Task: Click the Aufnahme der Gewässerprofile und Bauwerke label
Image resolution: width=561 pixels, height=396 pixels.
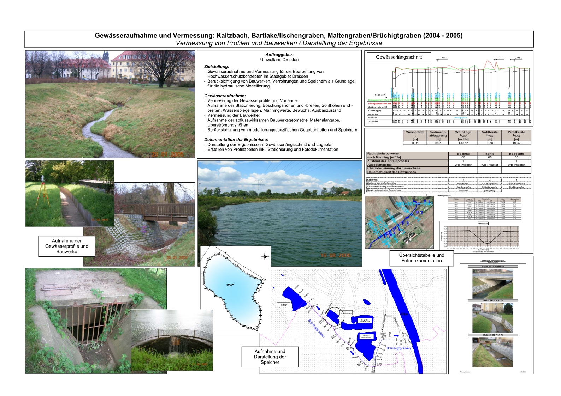Action: [66, 246]
